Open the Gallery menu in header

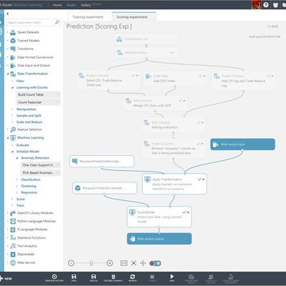[86, 5]
